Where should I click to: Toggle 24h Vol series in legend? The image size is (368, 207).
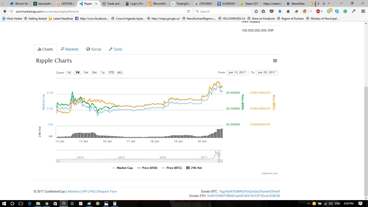pos(194,168)
